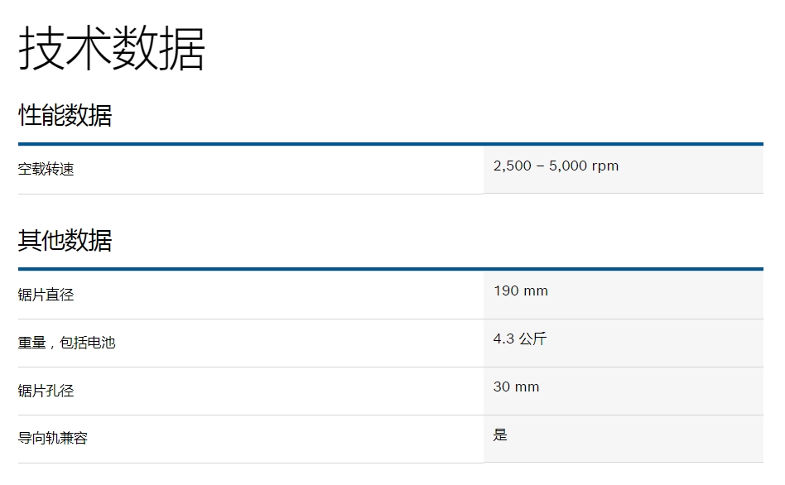Click the 4.3 公斤 weight value
Screen dimensions: 785x485
[520, 339]
